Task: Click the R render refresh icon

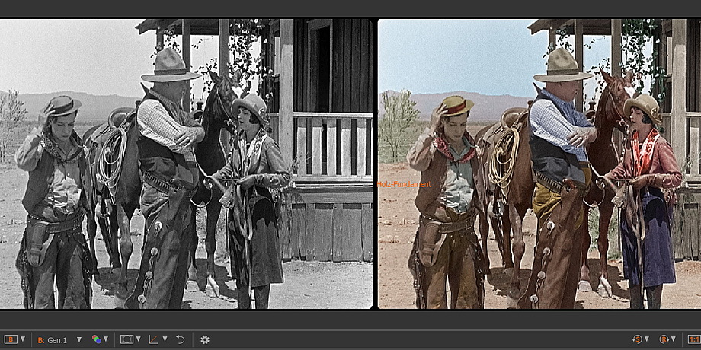Action: point(664,339)
